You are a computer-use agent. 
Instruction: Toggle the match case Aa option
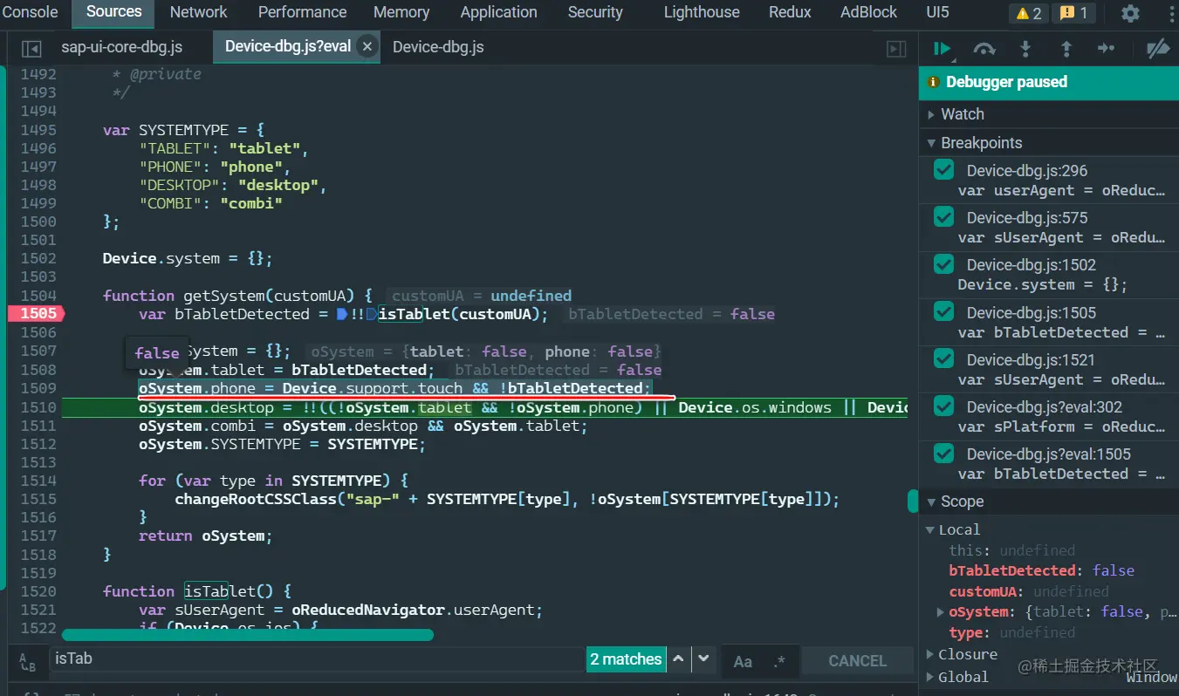pos(743,661)
